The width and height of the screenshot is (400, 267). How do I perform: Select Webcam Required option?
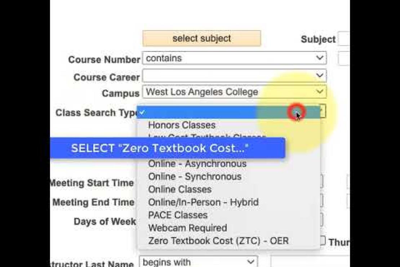(x=187, y=228)
